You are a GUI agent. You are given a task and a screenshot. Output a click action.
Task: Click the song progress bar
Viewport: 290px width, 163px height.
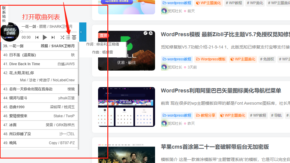tap(49, 32)
